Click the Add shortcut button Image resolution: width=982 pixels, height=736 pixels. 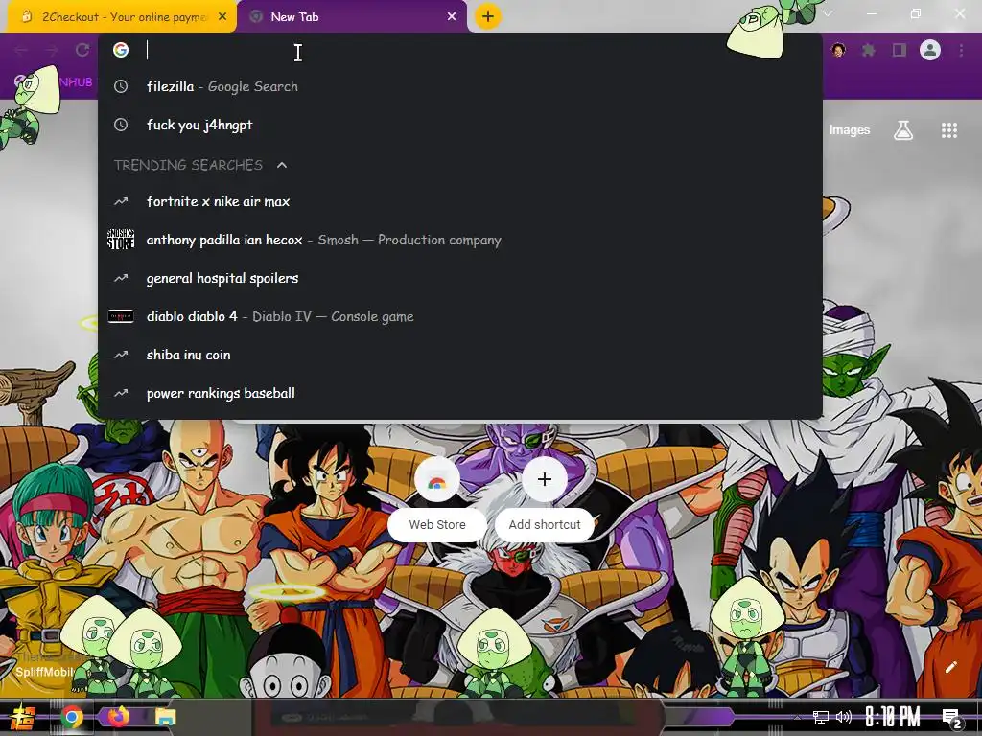[545, 497]
